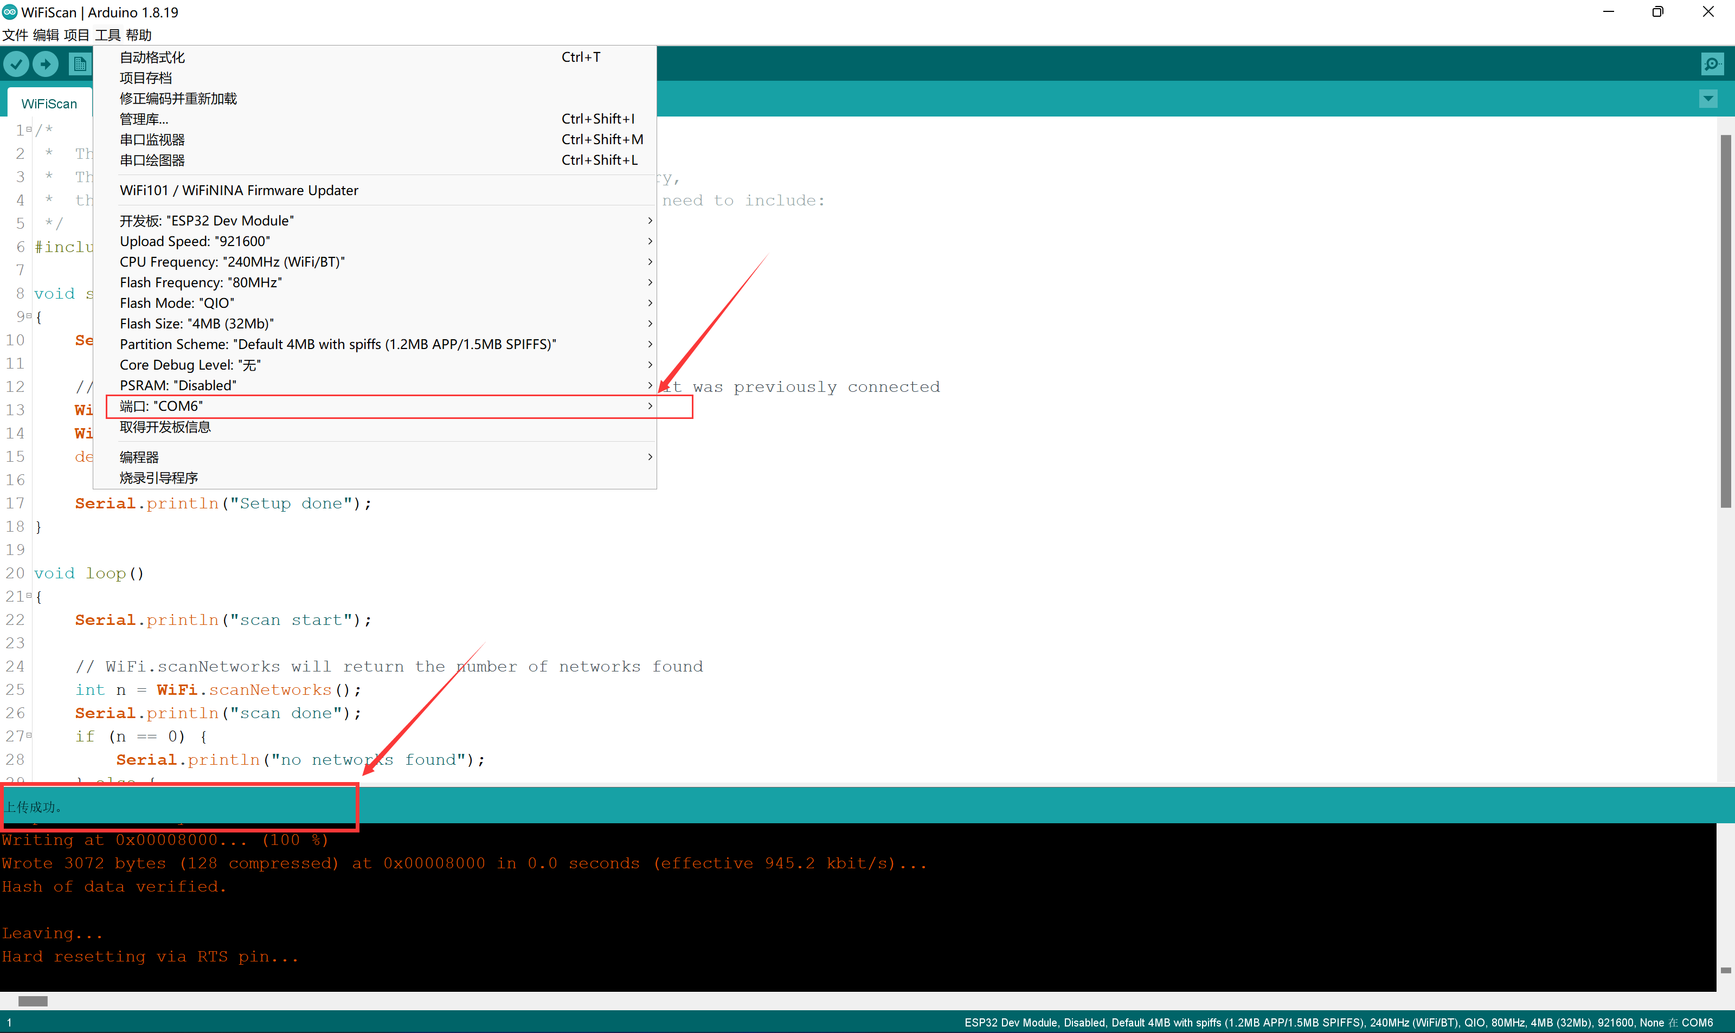
Task: Click the Arduino logo in title bar
Action: [x=10, y=12]
